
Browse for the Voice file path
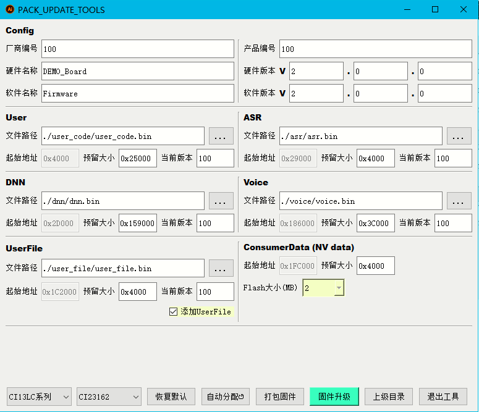tap(459, 201)
